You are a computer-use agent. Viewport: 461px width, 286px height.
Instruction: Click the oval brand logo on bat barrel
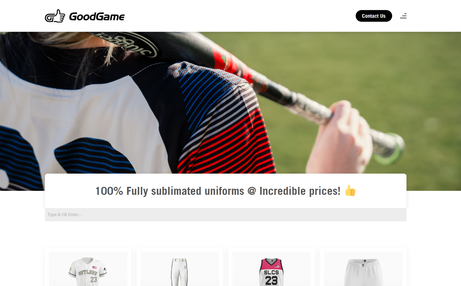click(125, 43)
